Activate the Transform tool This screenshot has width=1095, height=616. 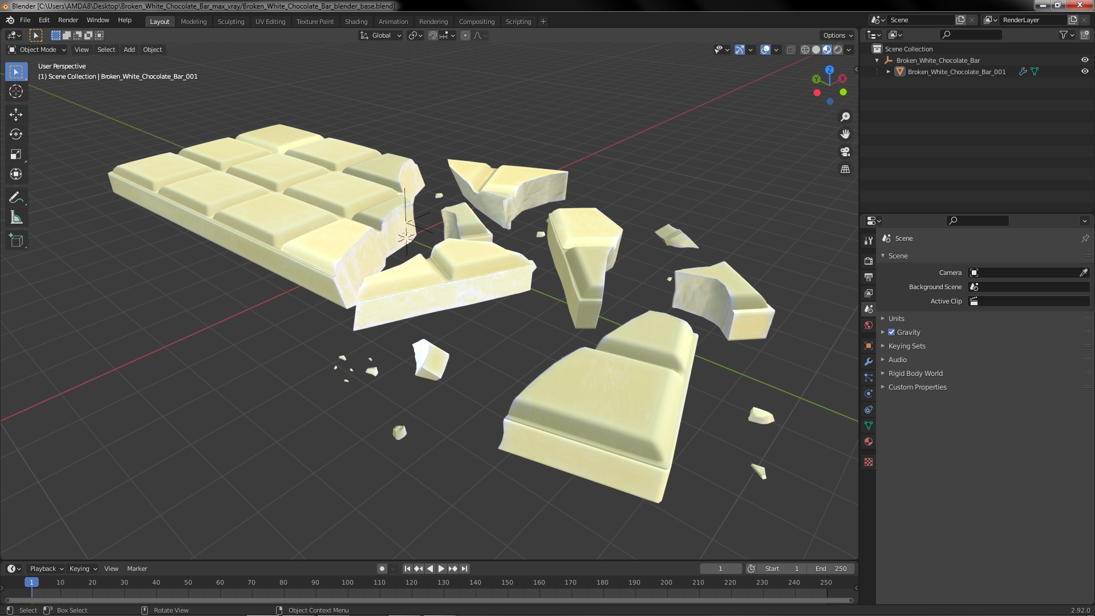click(16, 175)
